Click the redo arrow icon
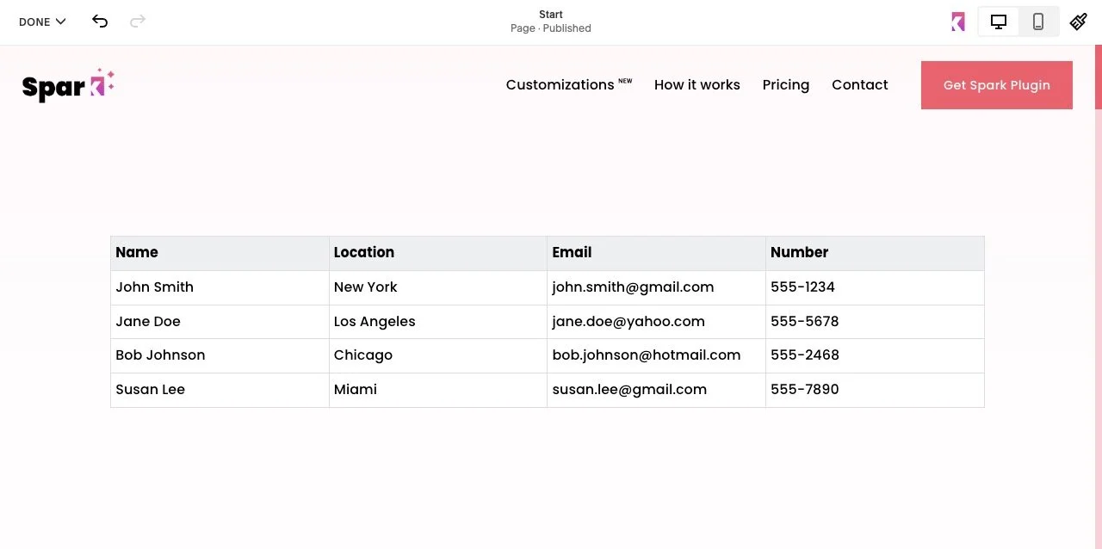The height and width of the screenshot is (549, 1102). pos(138,22)
